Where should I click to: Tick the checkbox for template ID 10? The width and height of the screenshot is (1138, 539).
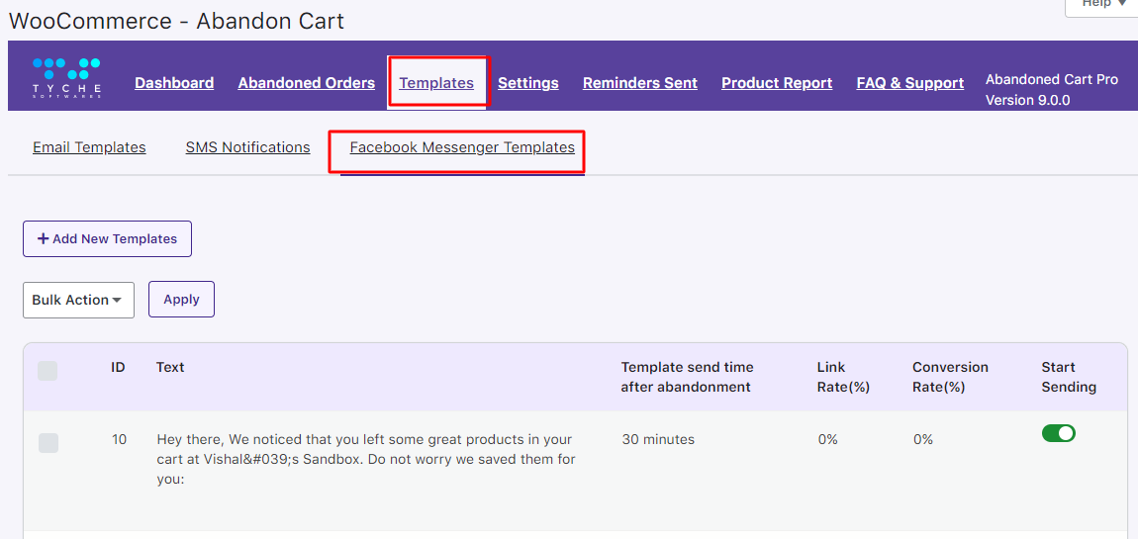pos(47,443)
